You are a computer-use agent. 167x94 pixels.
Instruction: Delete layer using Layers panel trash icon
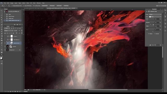(20, 91)
